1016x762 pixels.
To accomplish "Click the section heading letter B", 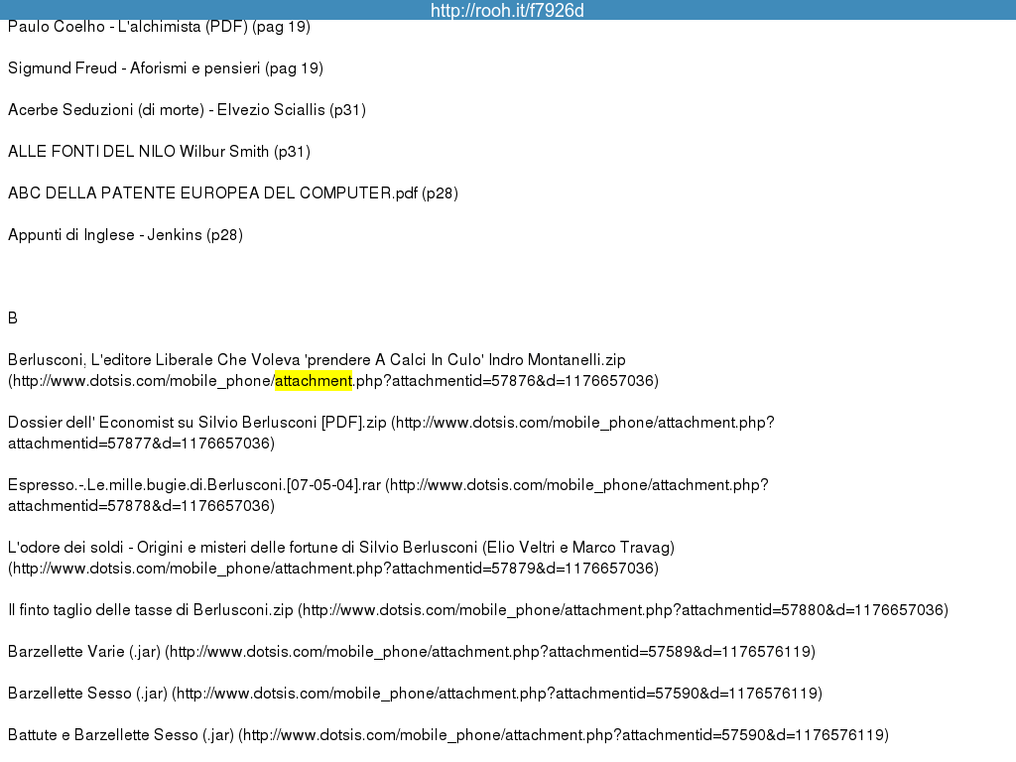I will click(13, 318).
